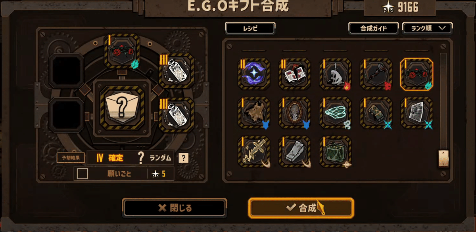Image resolution: width=476 pixels, height=232 pixels.
Task: Open the 合成ガイド guide
Action: [374, 29]
